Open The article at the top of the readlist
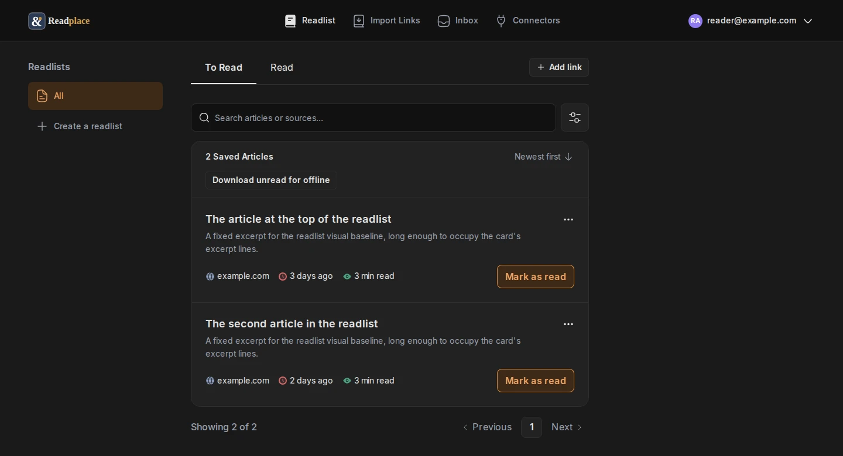This screenshot has height=456, width=843. 299,219
